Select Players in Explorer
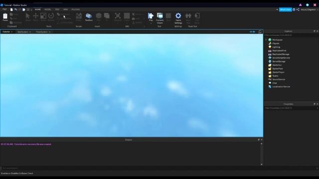This screenshot has width=319, height=179. (276, 43)
